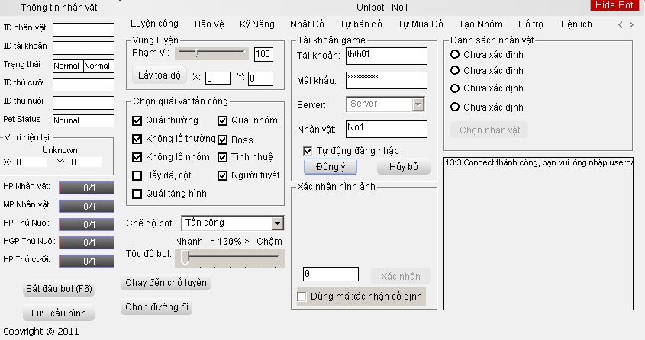Enable Bẫy đá, cột checkbox
The image size is (645, 340).
pos(137,176)
